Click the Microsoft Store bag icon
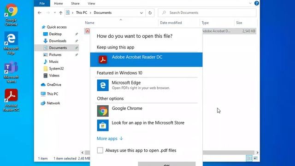This screenshot has width=295, height=166. tap(103, 125)
